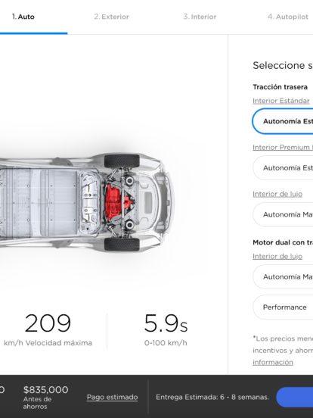Click the car chassis image with red motor
The height and width of the screenshot is (418, 313).
(86, 203)
